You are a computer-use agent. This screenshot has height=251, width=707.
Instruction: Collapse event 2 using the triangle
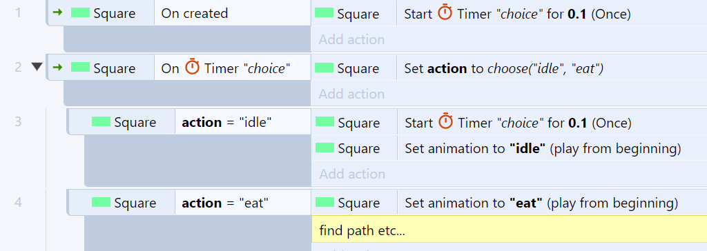(37, 68)
